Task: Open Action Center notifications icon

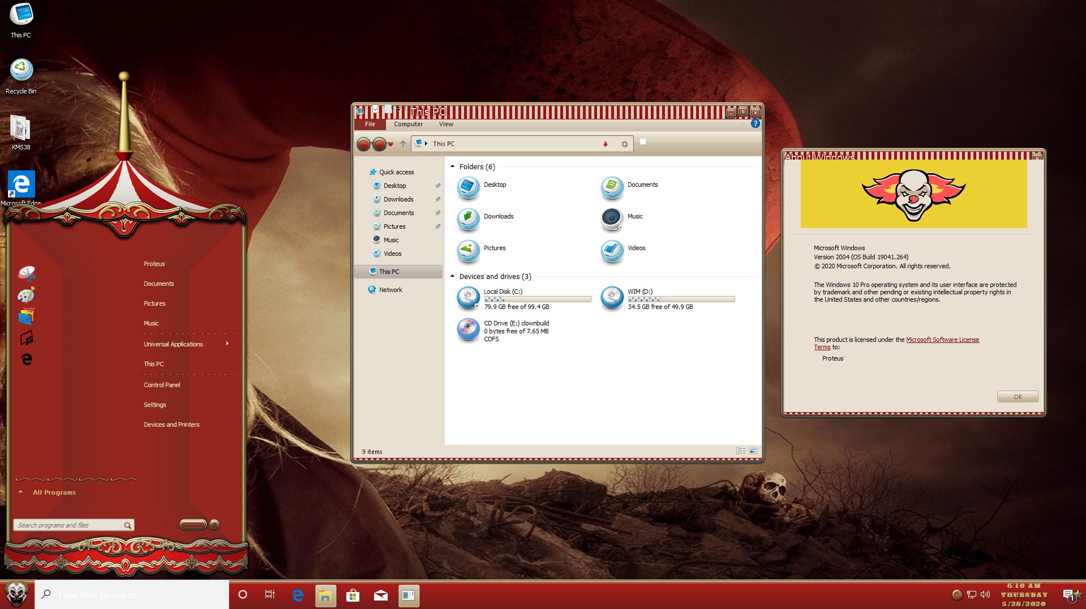Action: (1068, 595)
